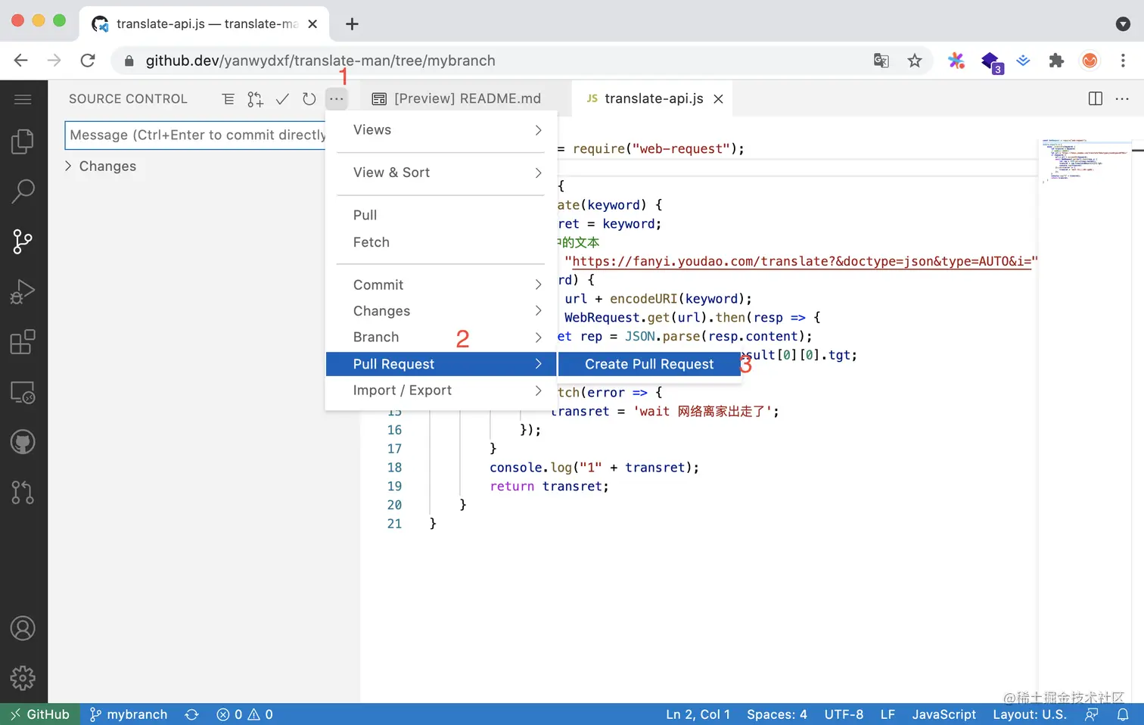The image size is (1144, 725).
Task: Go back in browser
Action: [x=21, y=61]
